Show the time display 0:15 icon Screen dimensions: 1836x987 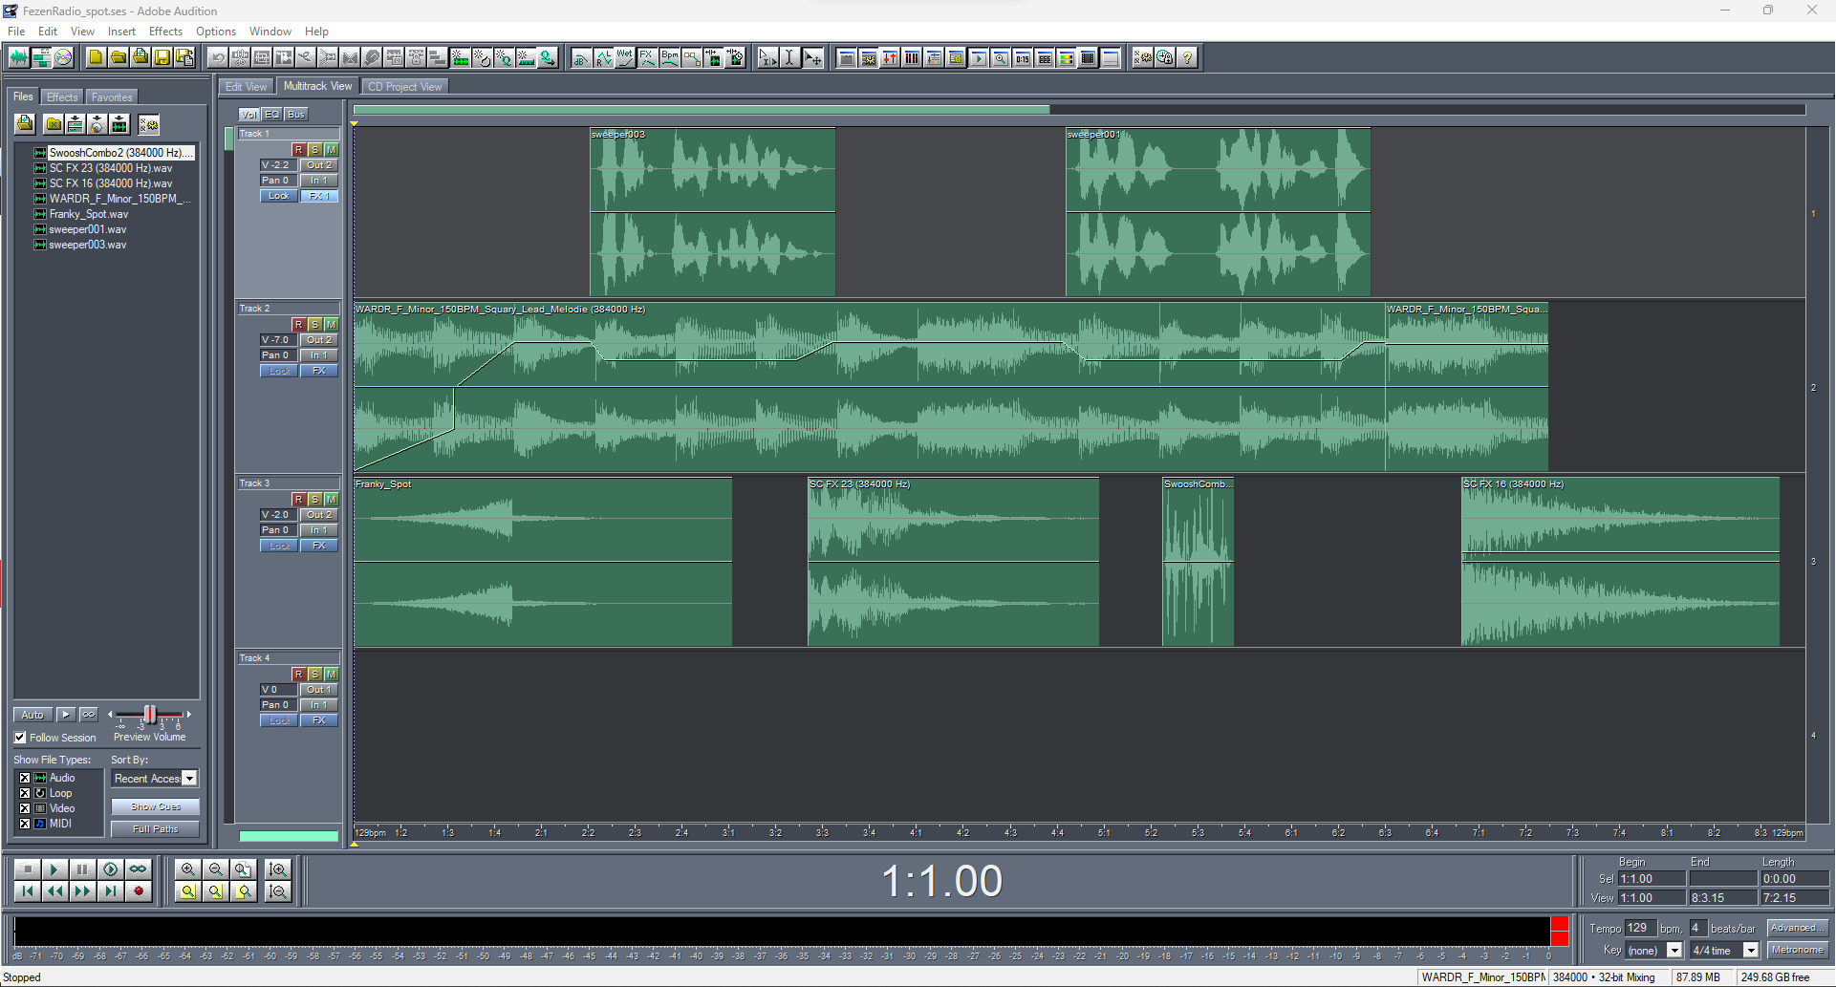[x=1023, y=57]
